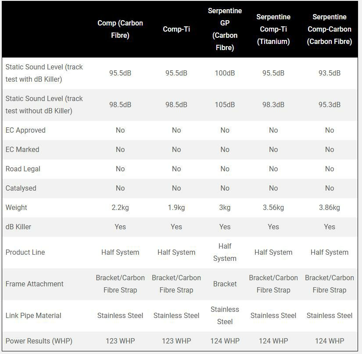Select the 105dB sound level value
The image size is (362, 354).
225,105
